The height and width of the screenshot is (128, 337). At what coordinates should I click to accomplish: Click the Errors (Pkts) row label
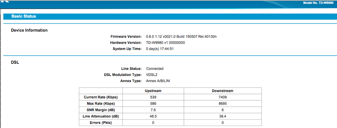click(101, 123)
